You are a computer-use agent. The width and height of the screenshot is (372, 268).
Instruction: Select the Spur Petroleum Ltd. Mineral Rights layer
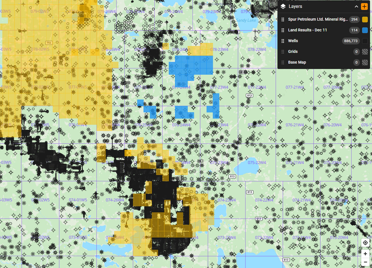pyautogui.click(x=318, y=19)
